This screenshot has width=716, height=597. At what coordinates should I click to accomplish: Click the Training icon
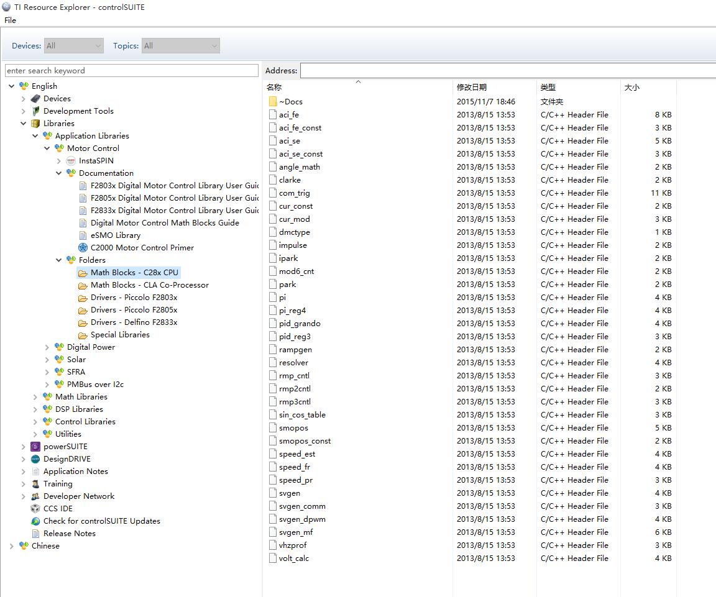point(35,484)
